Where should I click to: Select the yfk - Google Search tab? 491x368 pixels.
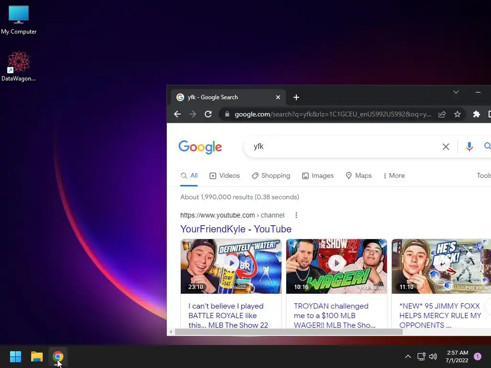[228, 97]
